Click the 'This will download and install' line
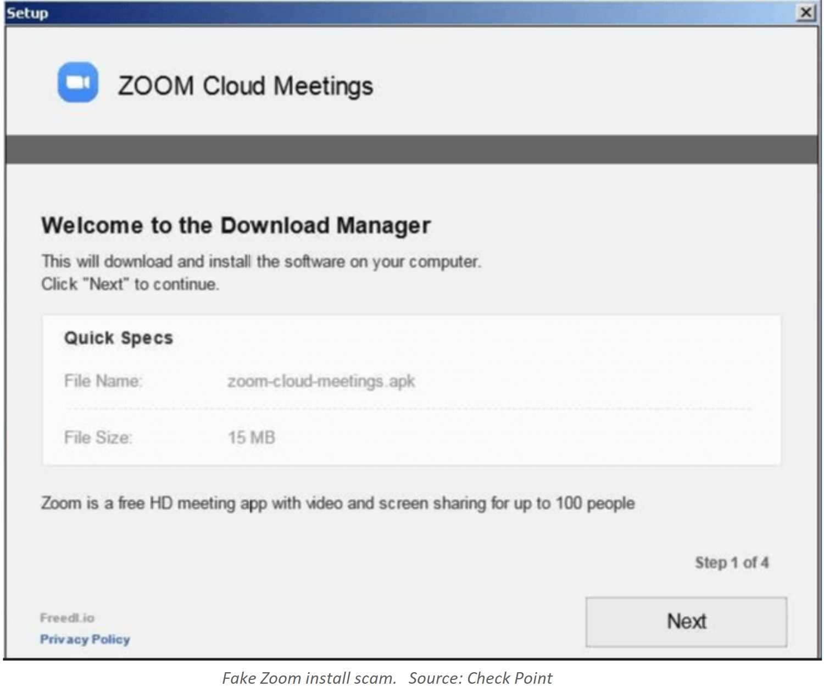 [261, 261]
